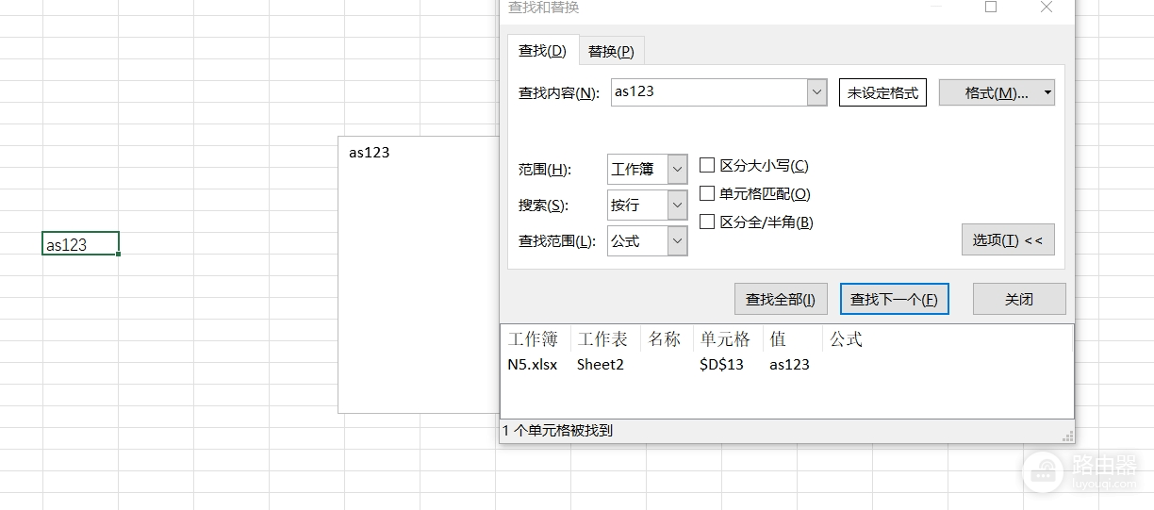This screenshot has width=1154, height=510.
Task: Enable the 区分大小写(C) checkbox
Action: pyautogui.click(x=707, y=166)
